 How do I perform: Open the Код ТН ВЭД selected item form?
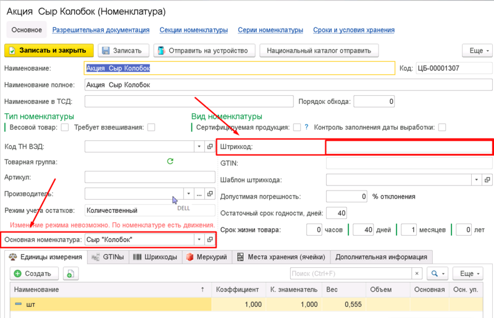click(210, 147)
